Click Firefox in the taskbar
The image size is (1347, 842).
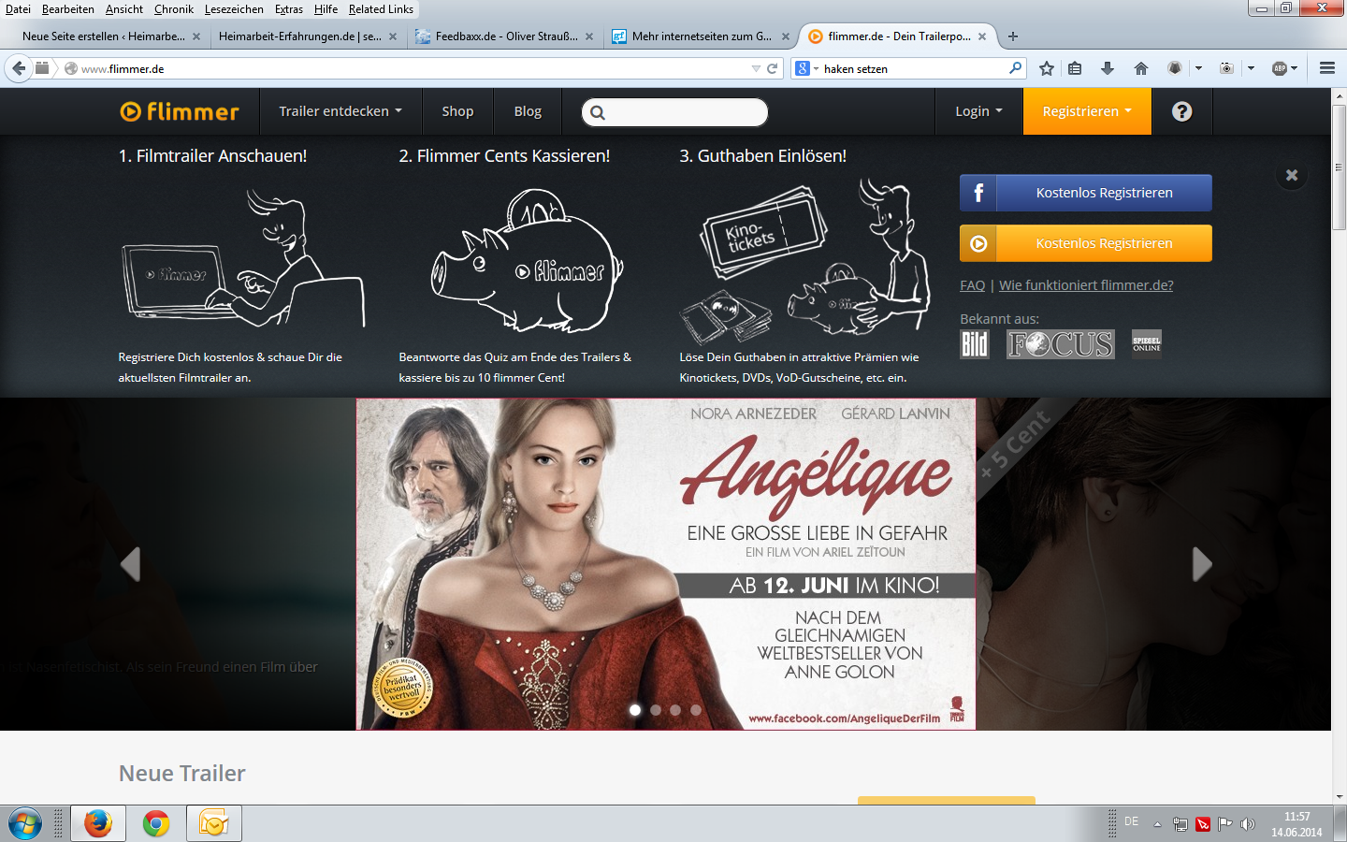(98, 823)
